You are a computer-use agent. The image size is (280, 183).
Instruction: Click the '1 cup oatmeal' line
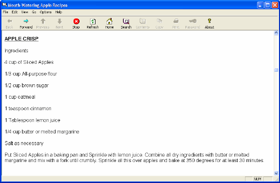tap(20, 97)
